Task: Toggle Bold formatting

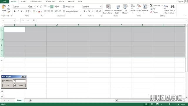Action: click(x=15, y=11)
